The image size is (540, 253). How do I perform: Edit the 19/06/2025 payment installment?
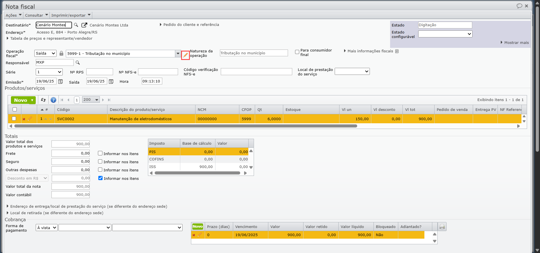pos(200,235)
